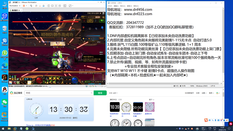
Task: Click the green 搜索 search button
Action: click(x=100, y=93)
